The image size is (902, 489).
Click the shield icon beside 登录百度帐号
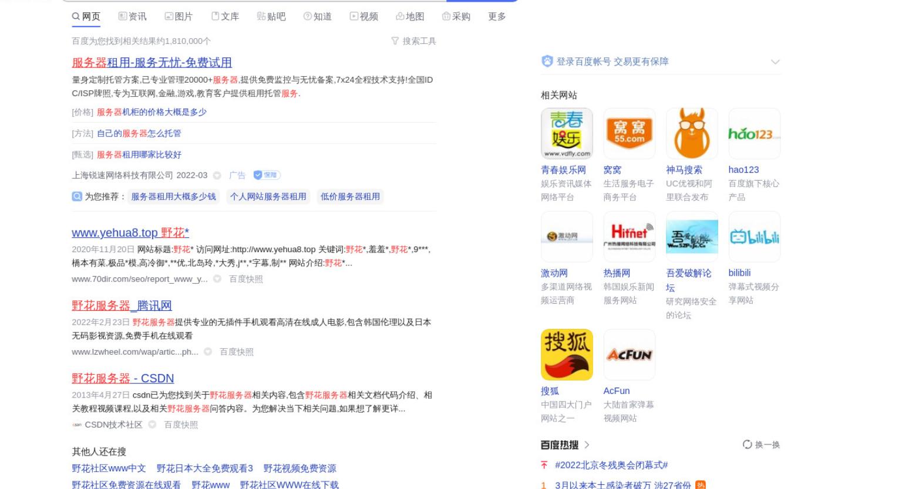[547, 61]
